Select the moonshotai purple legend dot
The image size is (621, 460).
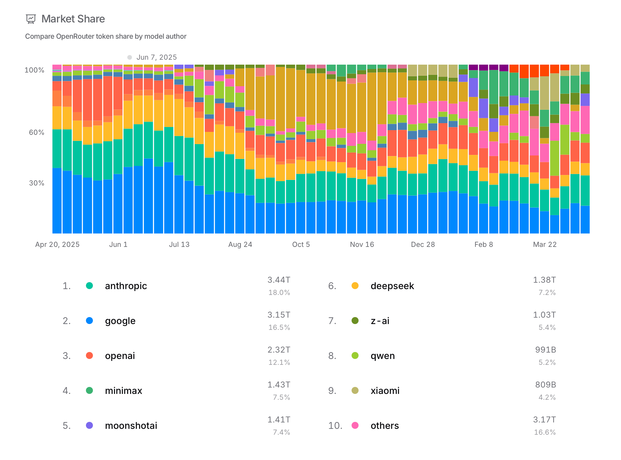tap(90, 425)
